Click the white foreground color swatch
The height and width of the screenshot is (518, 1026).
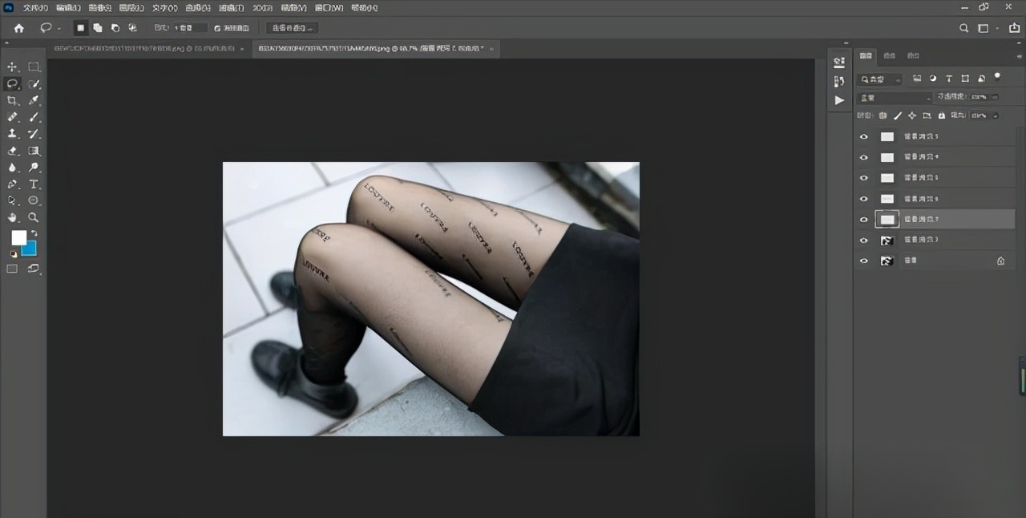[x=18, y=237]
